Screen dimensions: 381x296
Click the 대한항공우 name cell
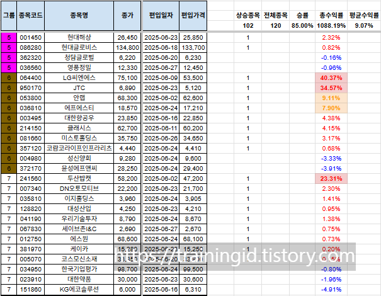(79, 118)
